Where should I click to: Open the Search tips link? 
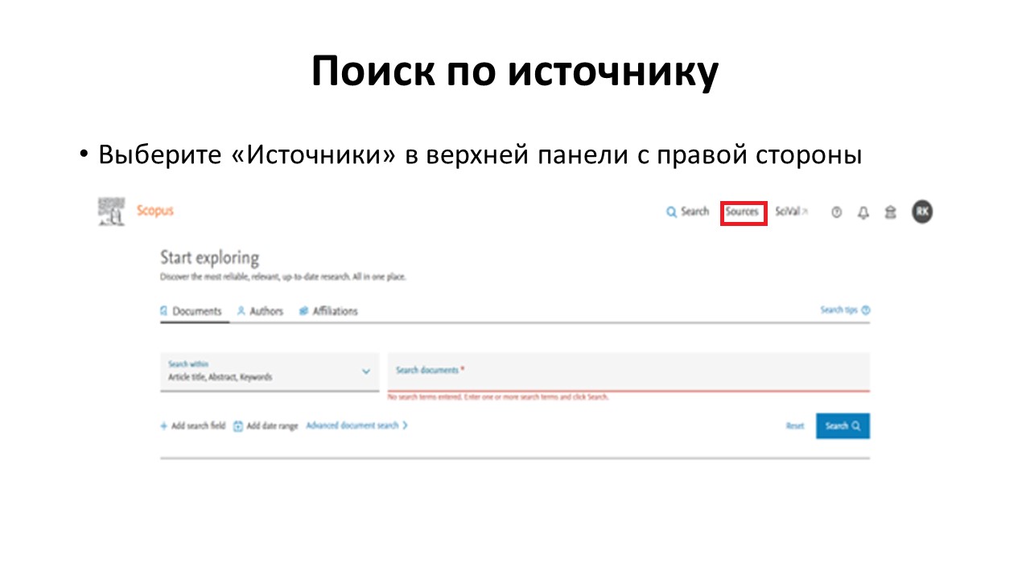click(845, 310)
